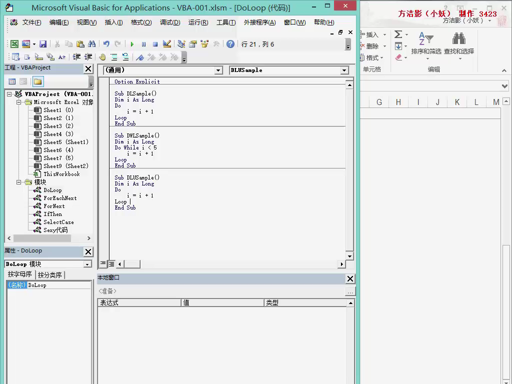The width and height of the screenshot is (512, 384).
Task: Click the call stack ellipsis button
Action: click(x=350, y=291)
